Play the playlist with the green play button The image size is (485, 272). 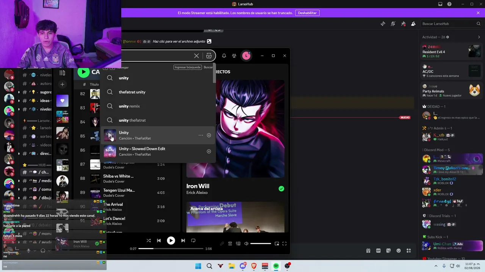click(83, 72)
